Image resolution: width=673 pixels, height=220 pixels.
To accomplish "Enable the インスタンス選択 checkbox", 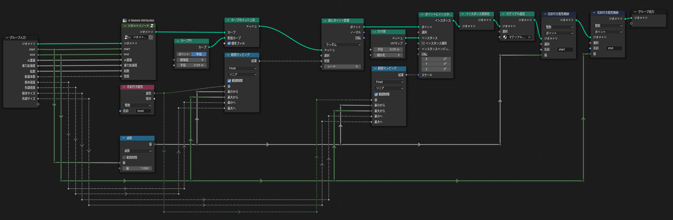I will [423, 43].
